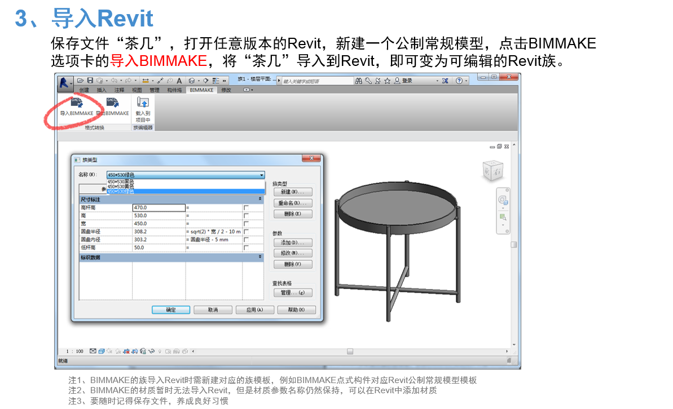Tick the checkbox in the 圆盘半径 row

pos(247,232)
